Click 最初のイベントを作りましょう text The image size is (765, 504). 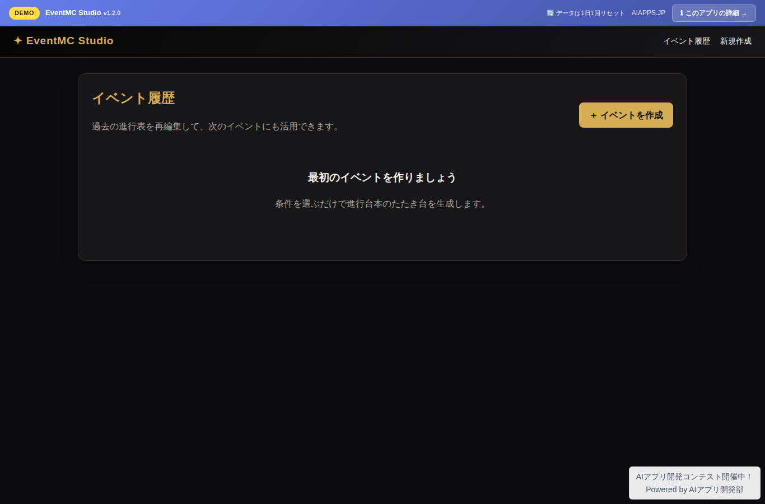coord(382,178)
